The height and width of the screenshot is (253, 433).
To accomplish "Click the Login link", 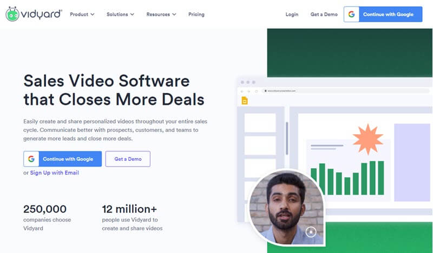I will [292, 15].
